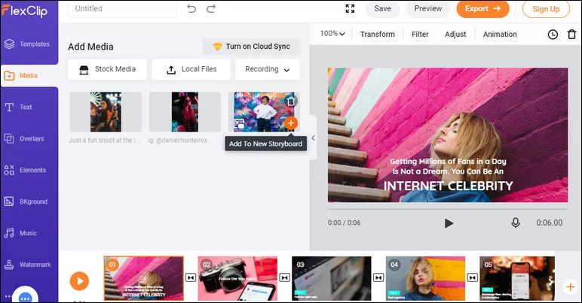Click transition icon between scenes 02 and 03

click(x=285, y=277)
